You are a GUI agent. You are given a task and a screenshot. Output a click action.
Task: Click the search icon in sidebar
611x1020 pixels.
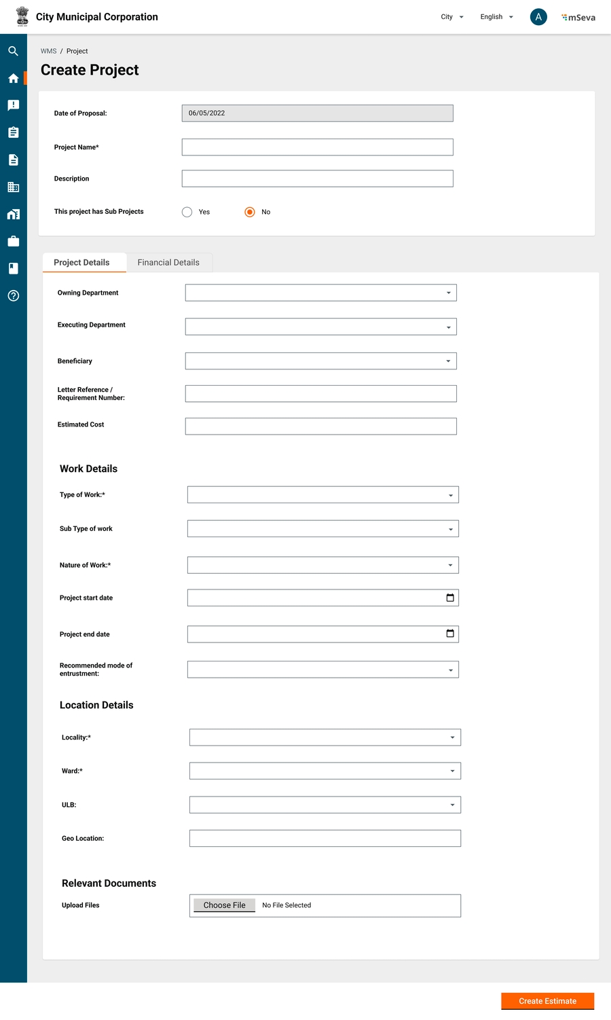pyautogui.click(x=13, y=51)
